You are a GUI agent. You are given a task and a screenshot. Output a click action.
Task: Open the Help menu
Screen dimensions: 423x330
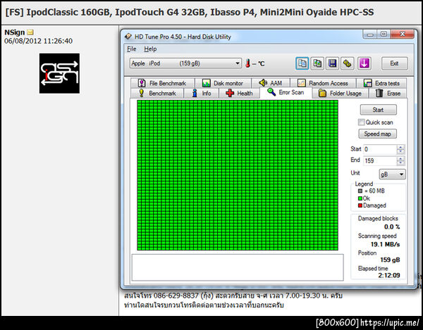coord(150,49)
